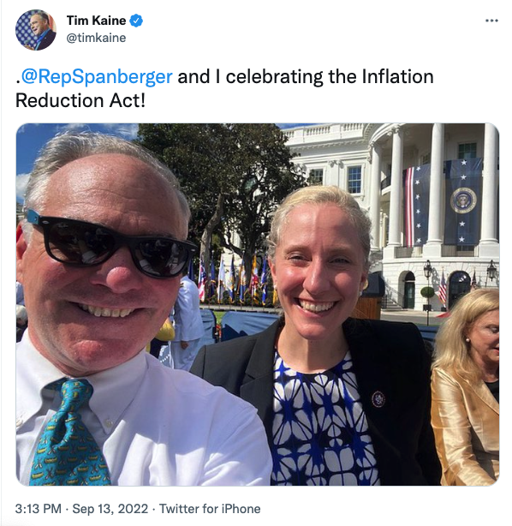512x526 pixels.
Task: Click the teal patterned necktie
Action: [x=66, y=433]
